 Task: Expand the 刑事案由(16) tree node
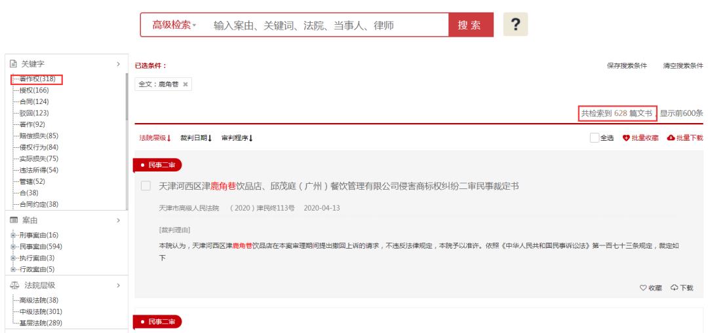12,235
